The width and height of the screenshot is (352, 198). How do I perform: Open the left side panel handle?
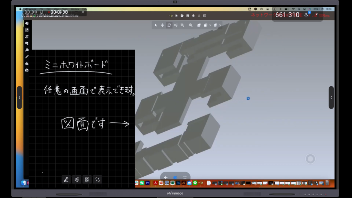click(19, 98)
